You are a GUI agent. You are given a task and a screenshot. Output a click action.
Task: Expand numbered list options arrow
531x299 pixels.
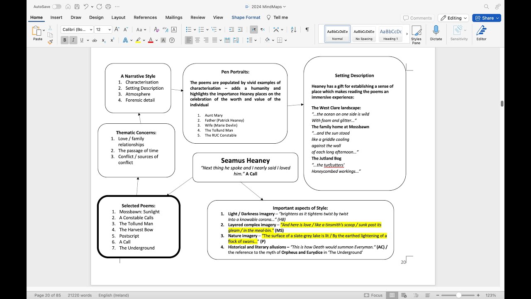click(207, 29)
